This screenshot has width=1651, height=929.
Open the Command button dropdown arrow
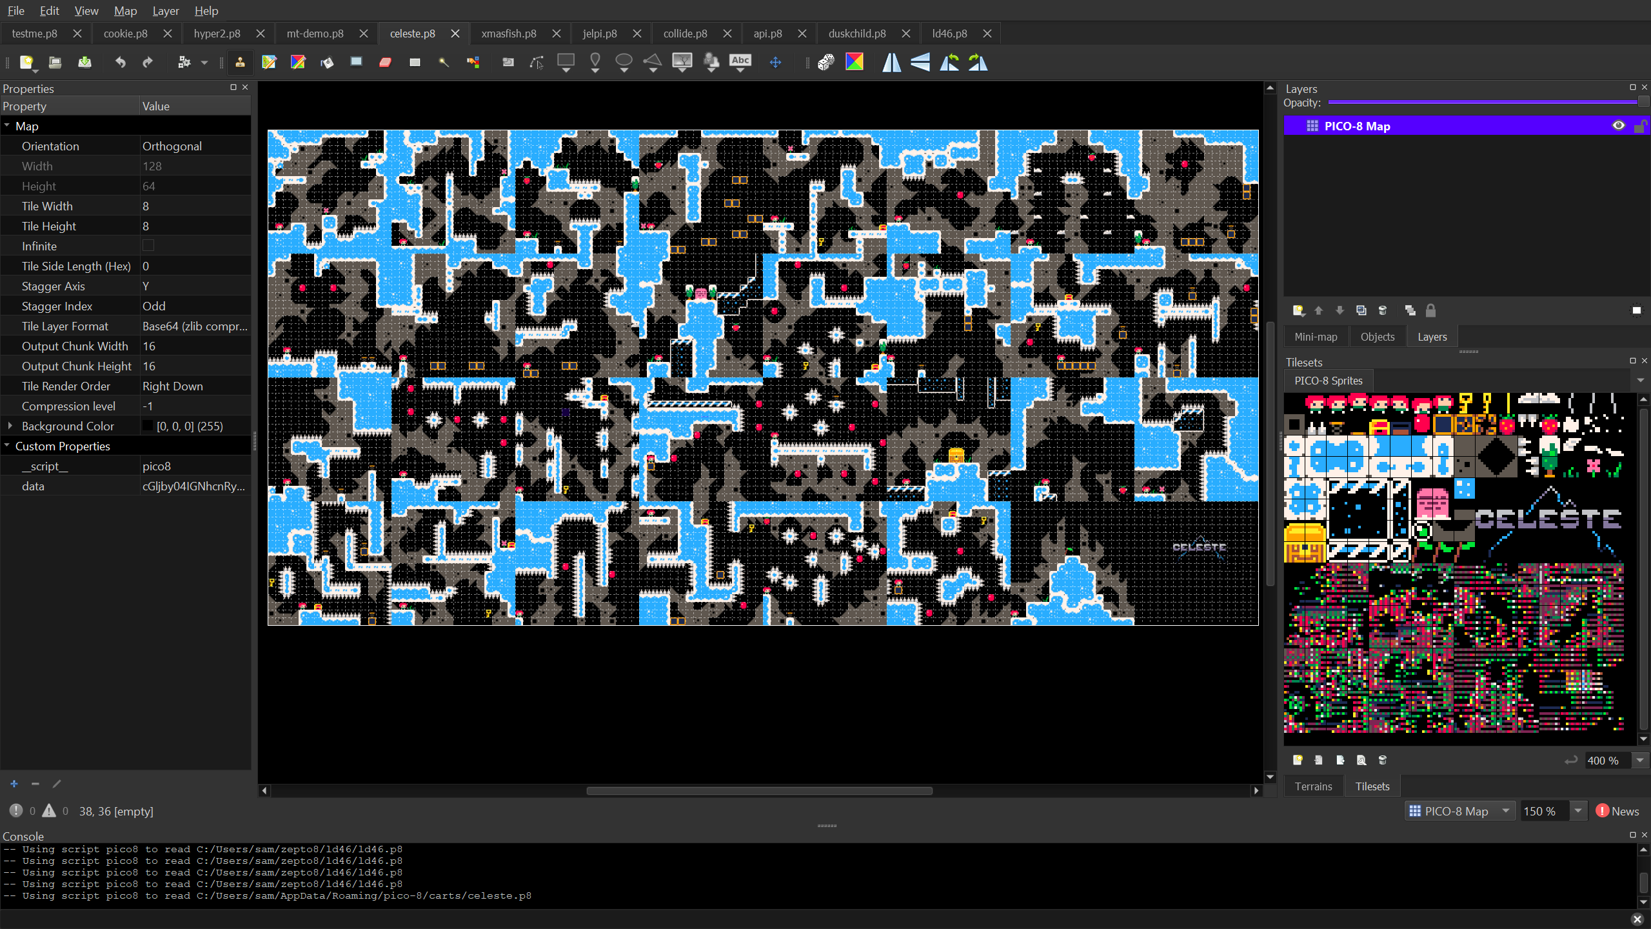click(204, 62)
